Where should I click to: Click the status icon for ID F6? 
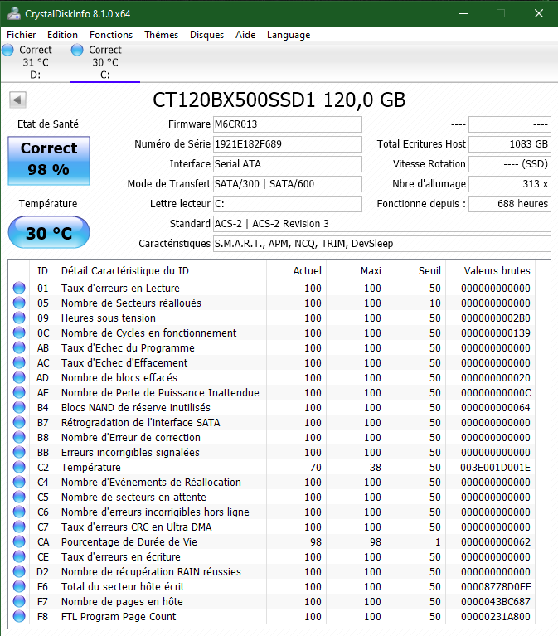19,586
